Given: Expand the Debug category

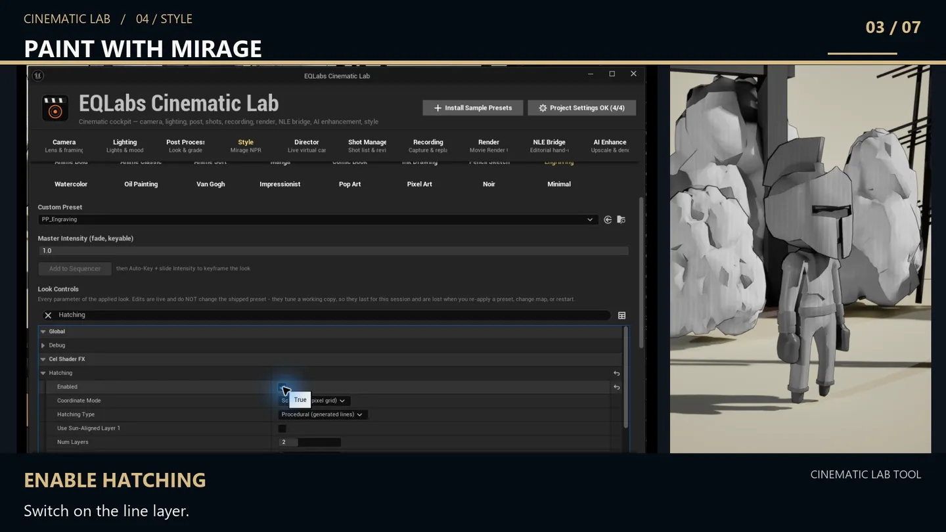Looking at the screenshot, I should (x=43, y=345).
